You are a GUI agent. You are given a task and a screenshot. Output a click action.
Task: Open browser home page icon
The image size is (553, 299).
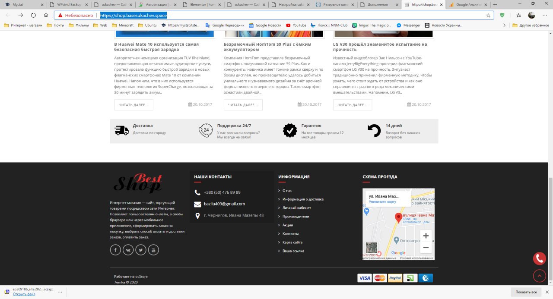pos(46,15)
